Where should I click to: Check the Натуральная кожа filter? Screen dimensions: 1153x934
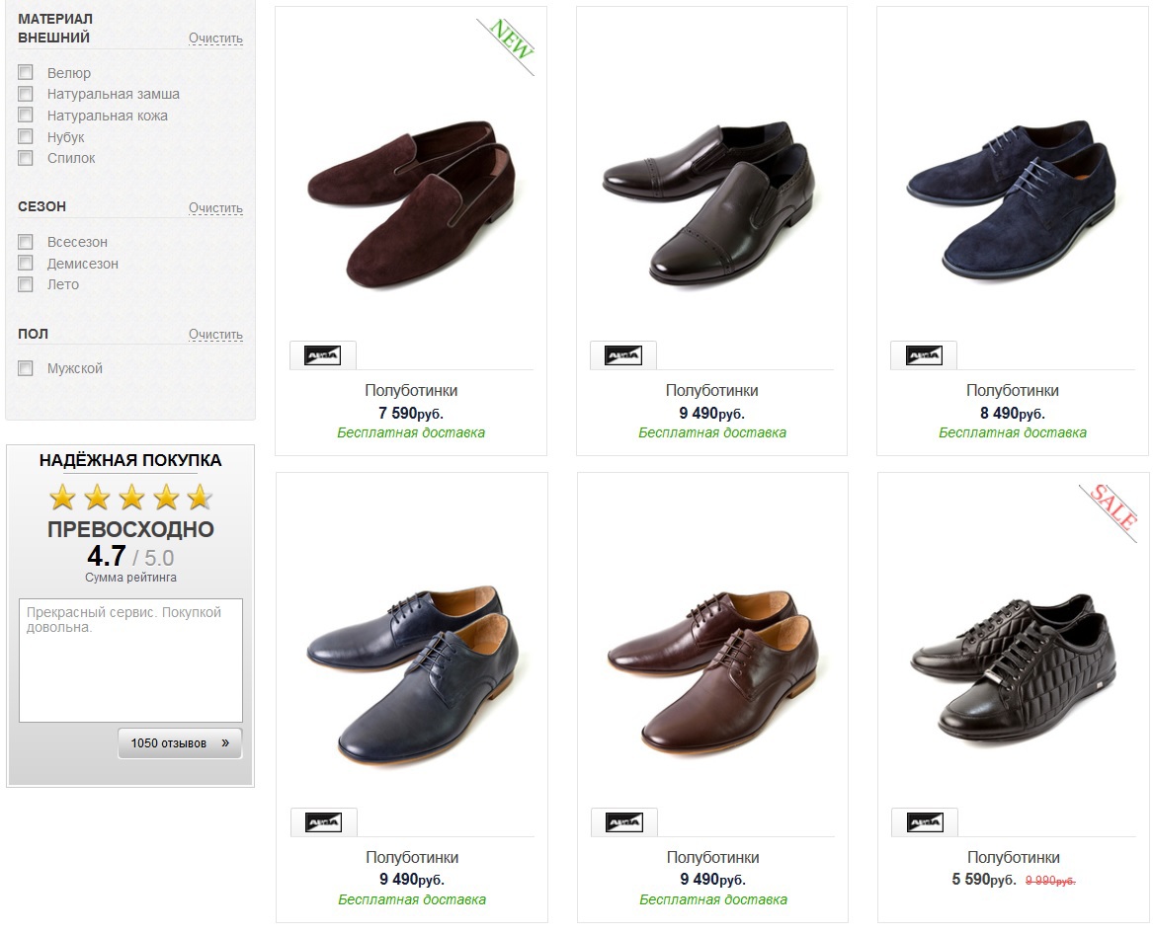point(26,116)
